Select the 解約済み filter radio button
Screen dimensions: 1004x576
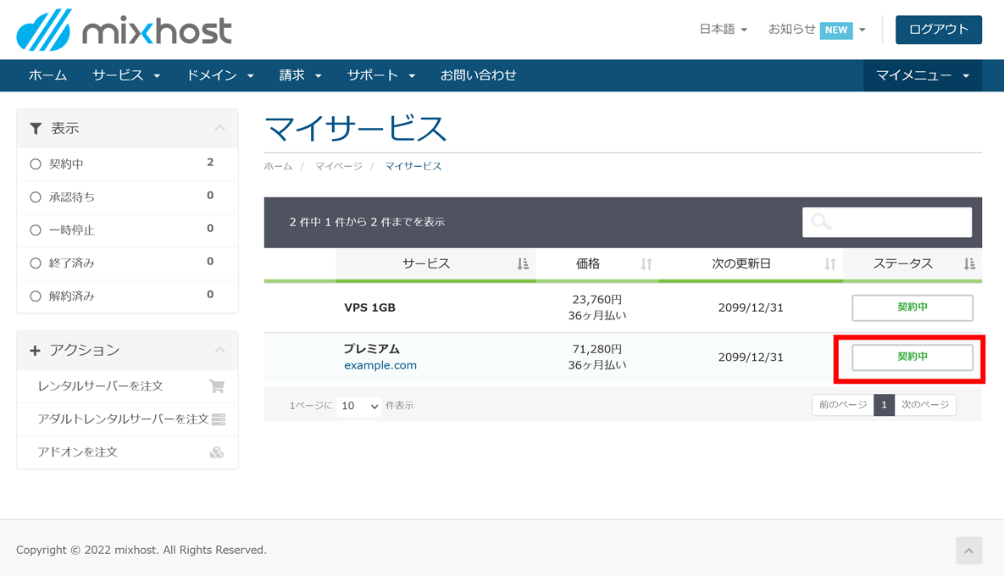point(36,296)
